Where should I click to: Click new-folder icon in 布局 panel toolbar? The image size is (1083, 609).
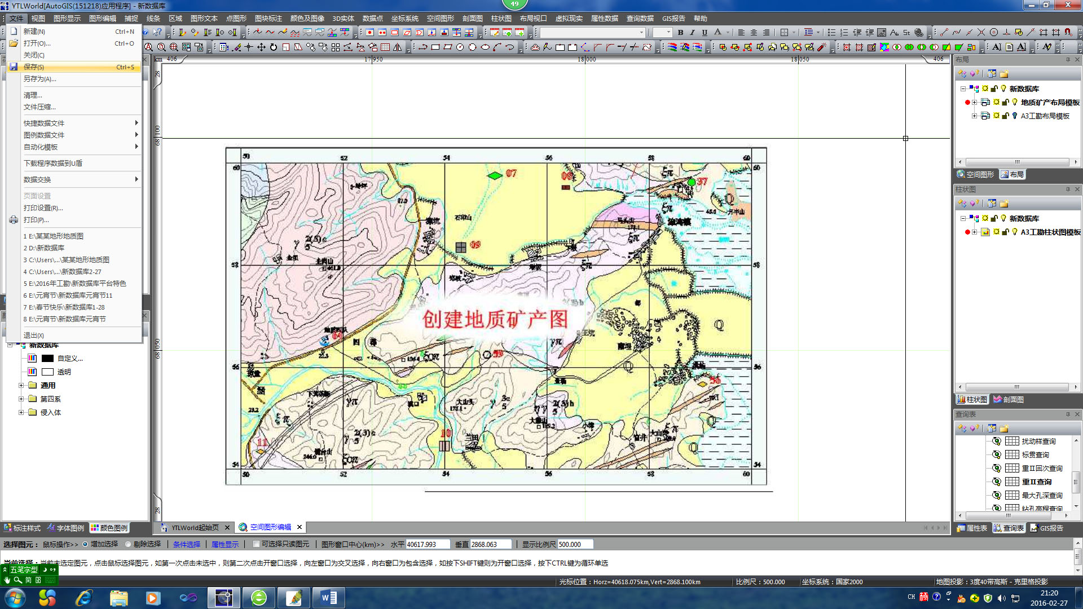click(1004, 74)
